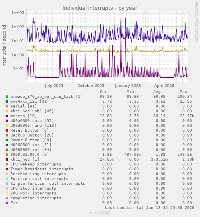Click the 'mvneta [10]' legend label

click(x=24, y=116)
